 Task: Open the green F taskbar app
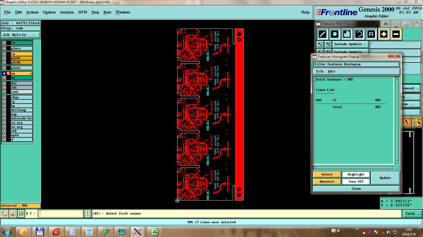point(105,232)
